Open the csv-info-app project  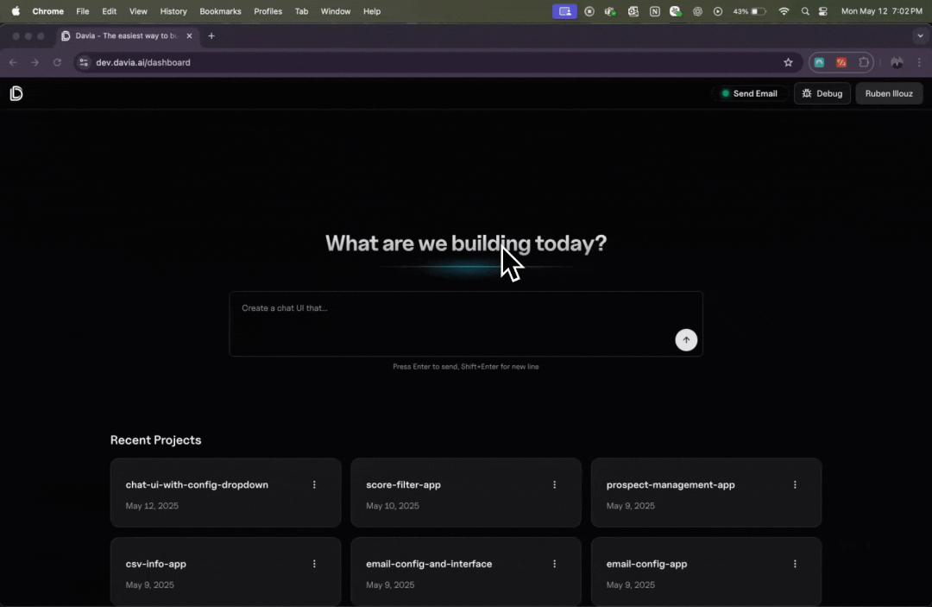tap(225, 572)
